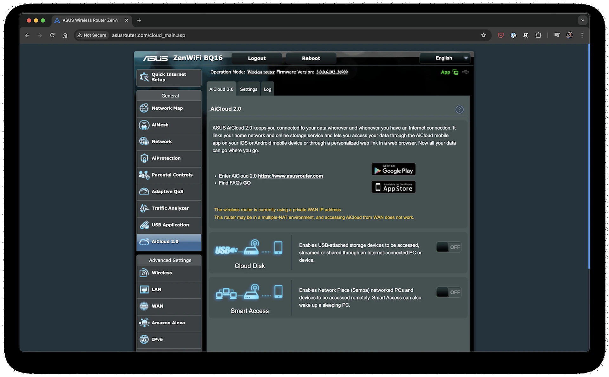609x377 pixels.
Task: Click the ZenWiFi BQ16 title
Action: tap(198, 58)
